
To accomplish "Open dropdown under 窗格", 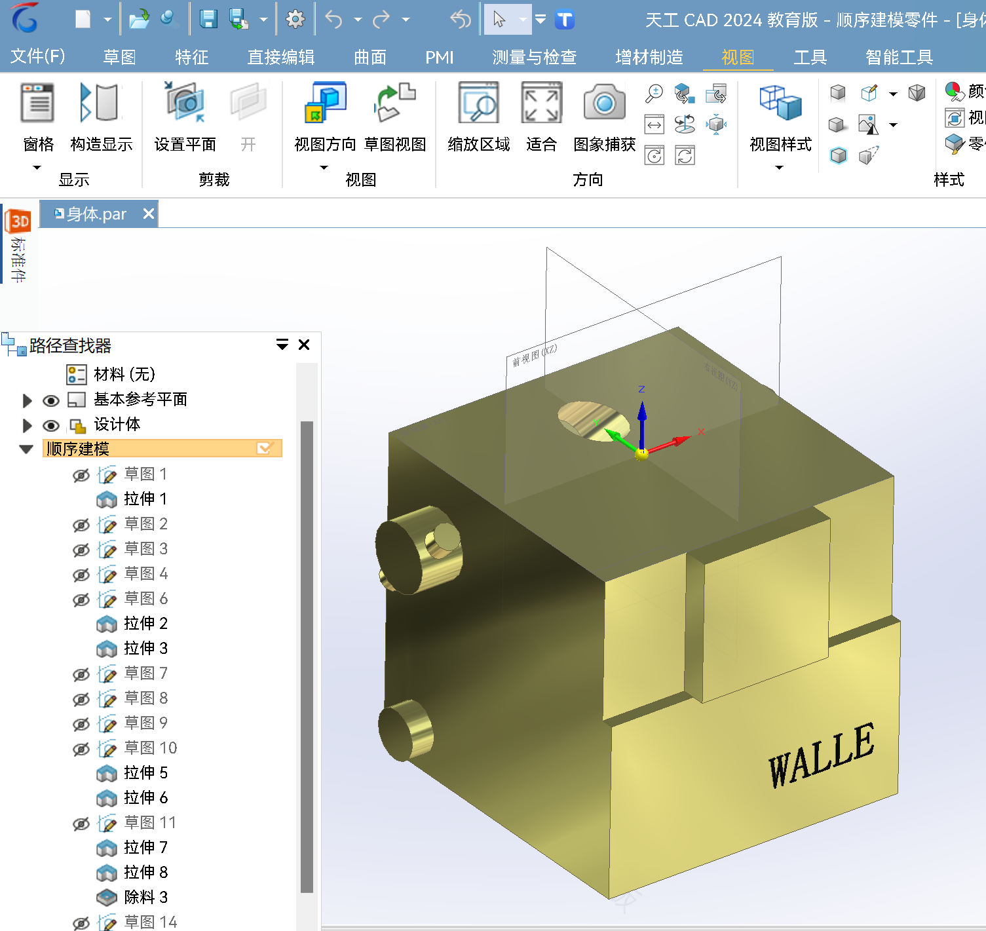I will tap(37, 168).
